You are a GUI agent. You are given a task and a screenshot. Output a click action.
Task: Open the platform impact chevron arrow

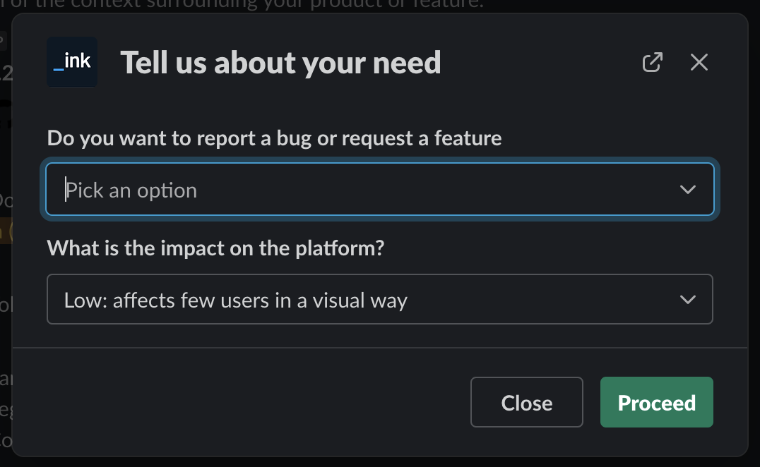coord(687,300)
